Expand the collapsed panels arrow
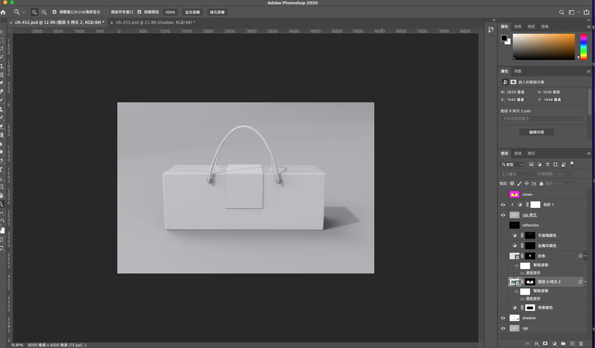This screenshot has width=595, height=348. coord(494,20)
